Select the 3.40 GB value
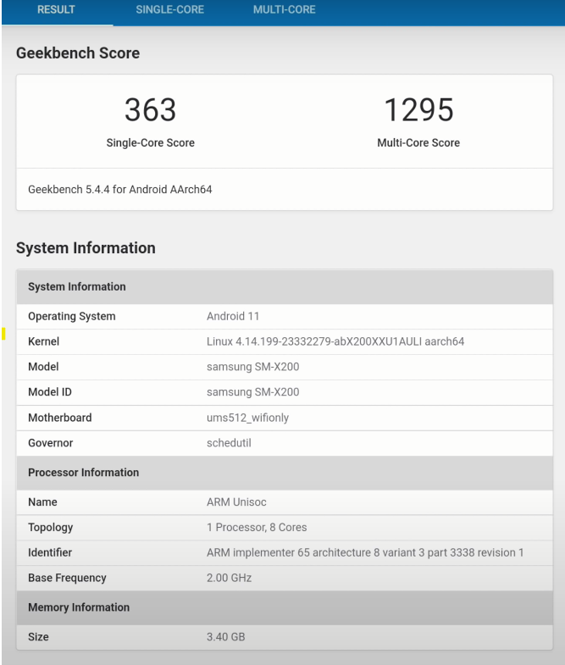The height and width of the screenshot is (665, 565). 225,637
